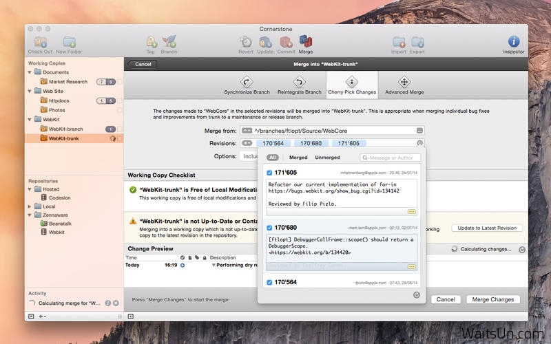Image resolution: width=551 pixels, height=344 pixels.
Task: Select the Market Research working copy
Action: [68, 82]
